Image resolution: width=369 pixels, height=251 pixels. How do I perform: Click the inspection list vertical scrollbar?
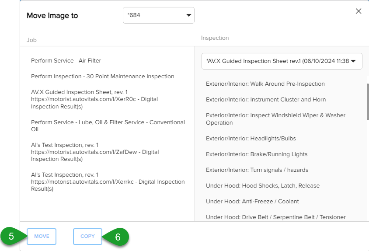368,102
